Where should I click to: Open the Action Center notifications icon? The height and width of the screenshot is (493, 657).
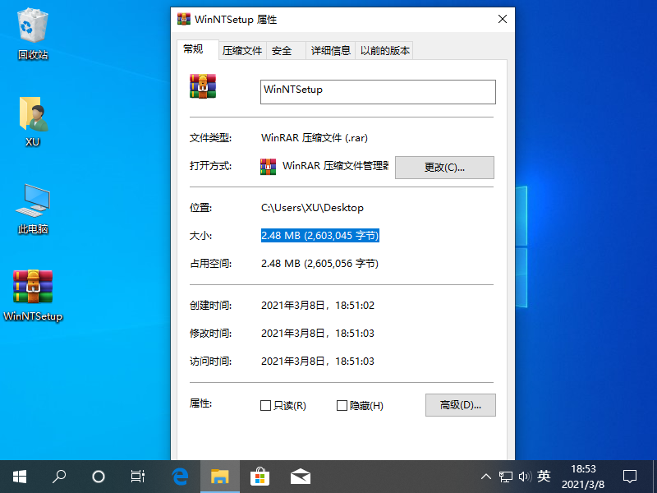629,477
